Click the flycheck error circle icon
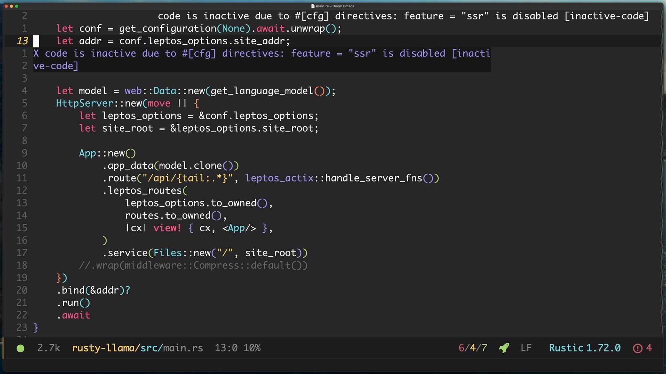This screenshot has width=666, height=374. click(x=638, y=348)
